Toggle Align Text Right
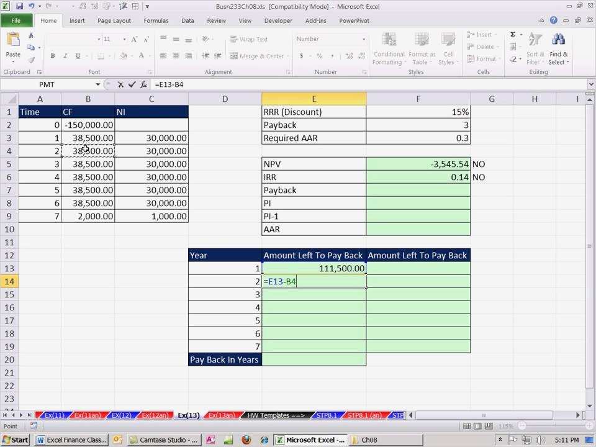Screen dimensions: 596x447 (x=188, y=56)
